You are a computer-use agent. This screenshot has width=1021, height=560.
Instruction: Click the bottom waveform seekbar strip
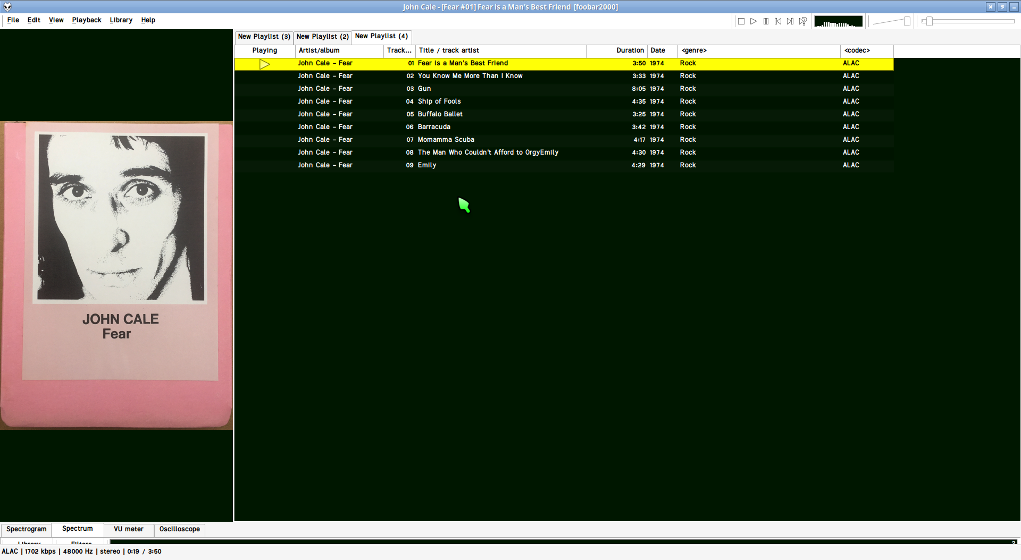coord(564,542)
